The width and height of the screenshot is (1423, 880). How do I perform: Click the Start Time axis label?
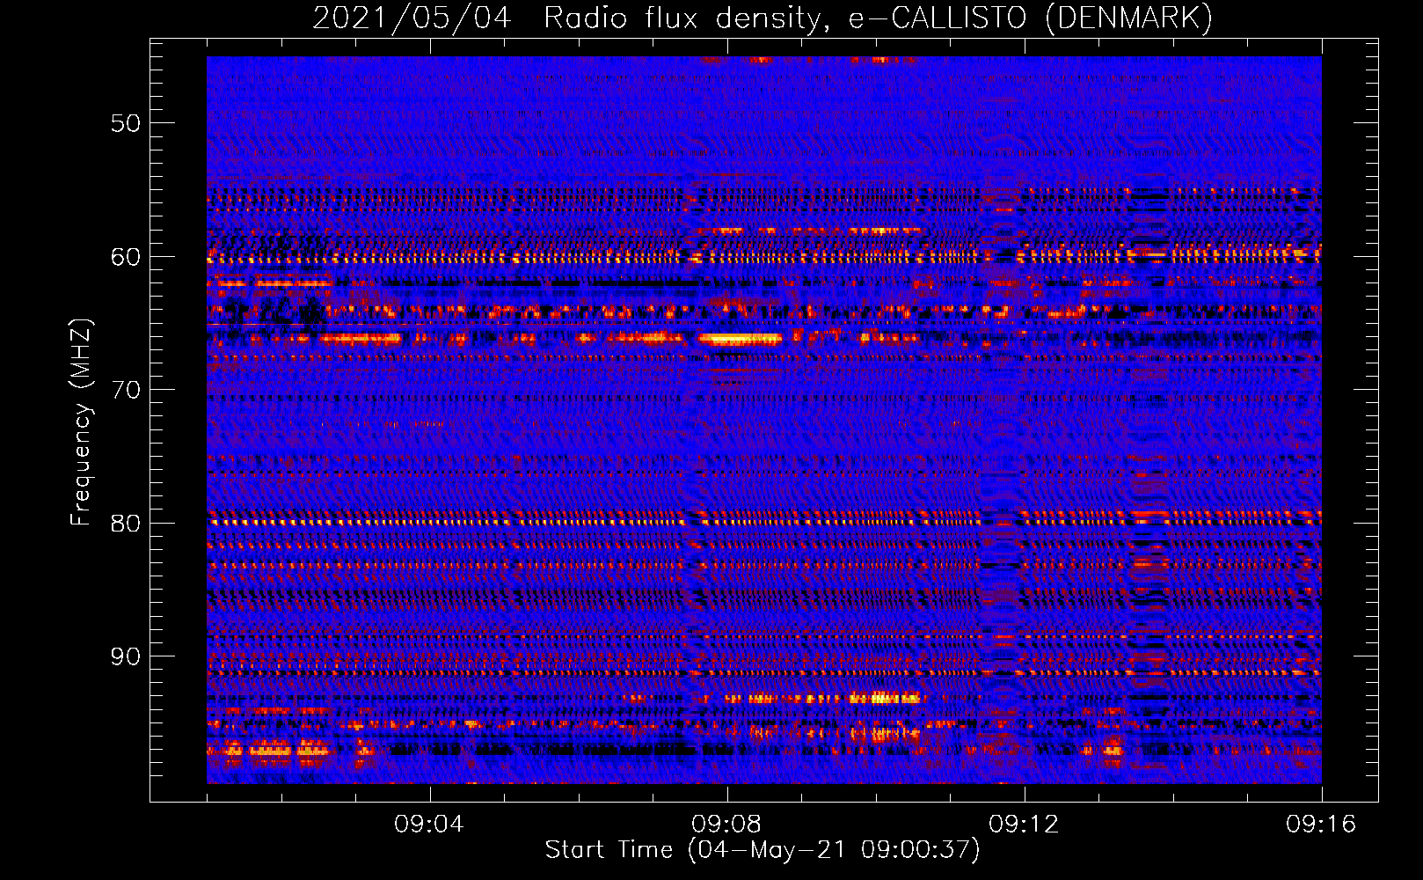tap(762, 850)
